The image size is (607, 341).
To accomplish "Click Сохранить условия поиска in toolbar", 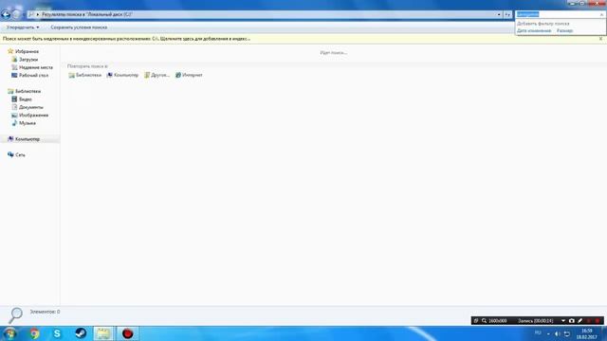I will (79, 27).
